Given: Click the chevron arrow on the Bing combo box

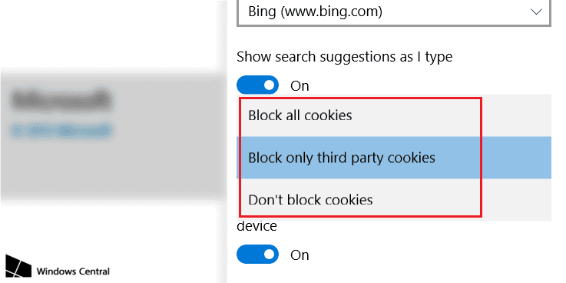Looking at the screenshot, I should tap(536, 12).
